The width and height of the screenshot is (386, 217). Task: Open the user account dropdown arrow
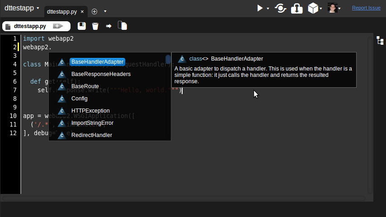[339, 9]
